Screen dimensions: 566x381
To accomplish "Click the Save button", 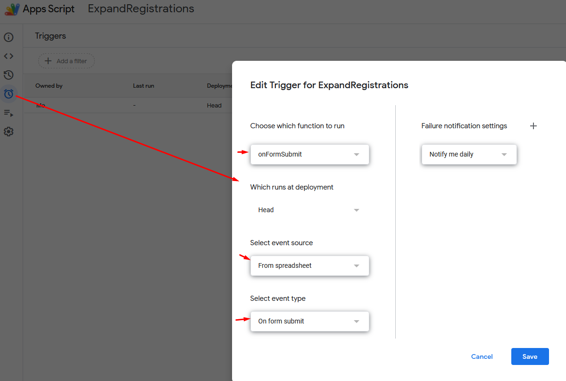I will (x=530, y=356).
